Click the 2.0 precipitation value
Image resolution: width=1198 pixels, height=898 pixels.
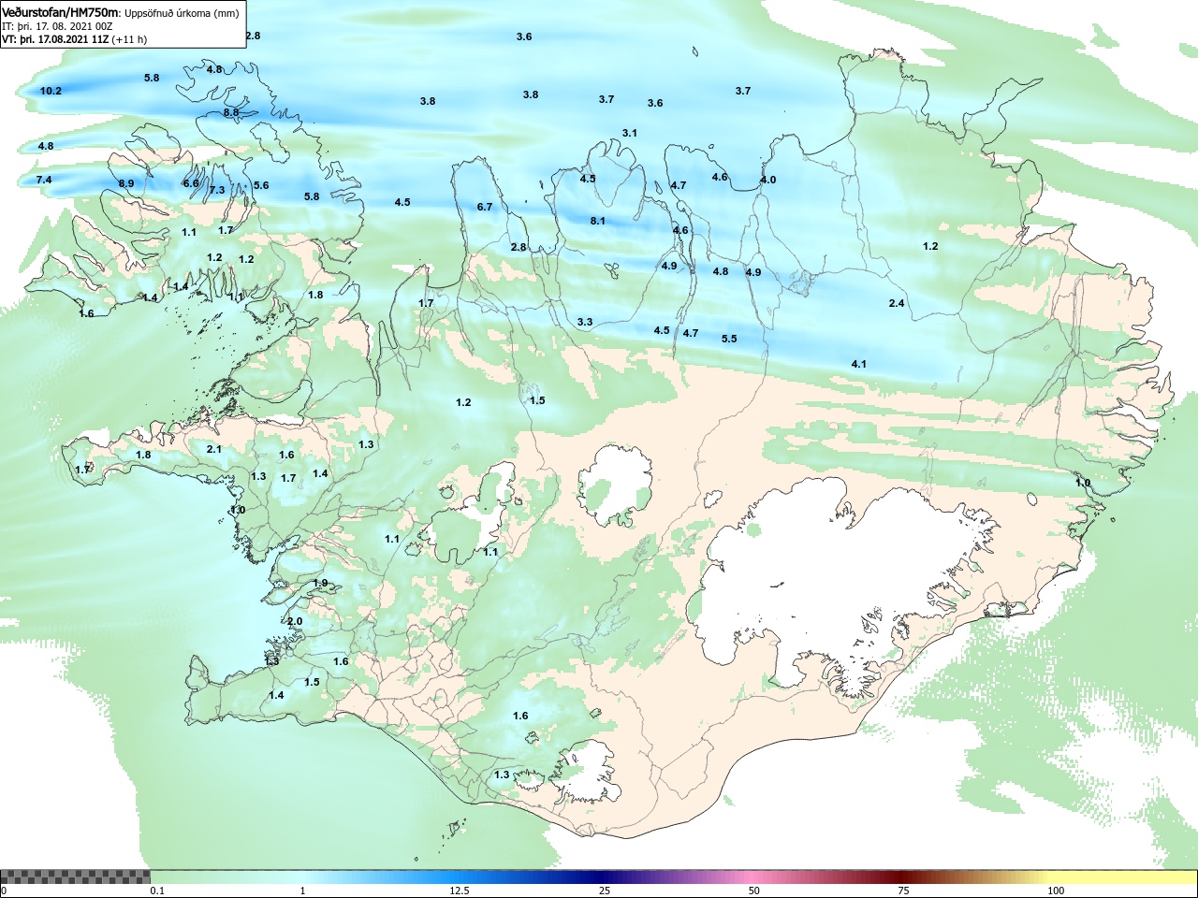pos(295,621)
